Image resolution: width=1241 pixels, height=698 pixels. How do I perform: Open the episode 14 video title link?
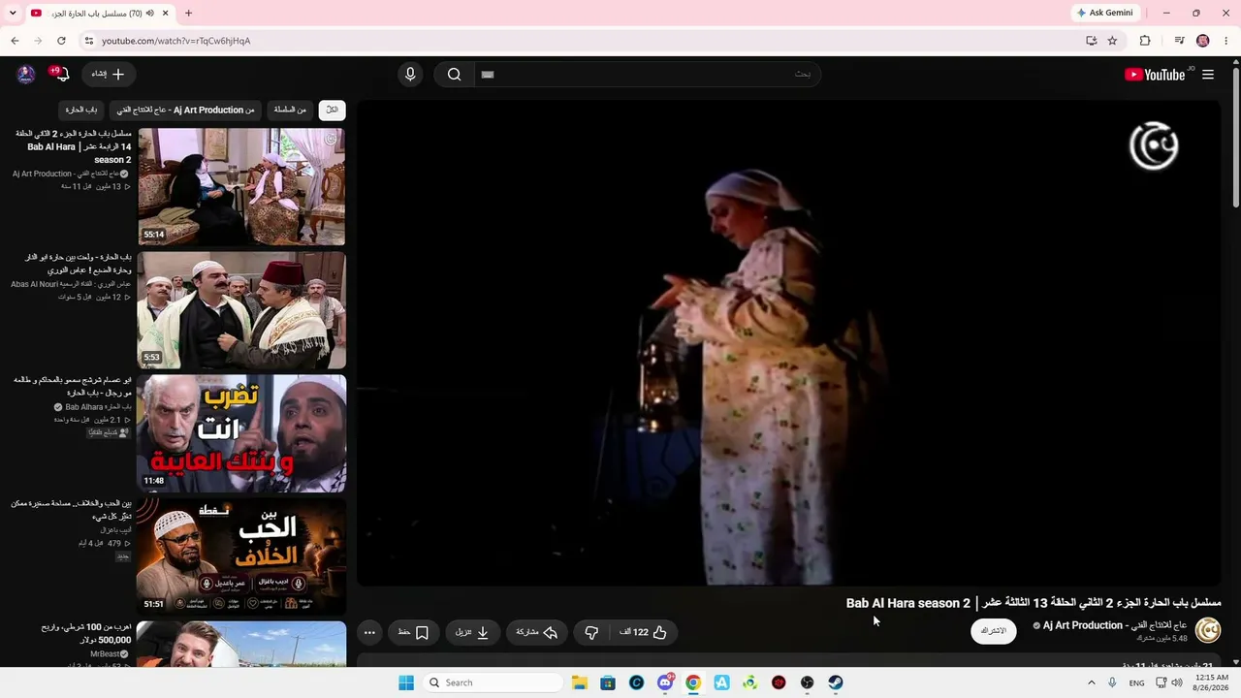pyautogui.click(x=74, y=146)
